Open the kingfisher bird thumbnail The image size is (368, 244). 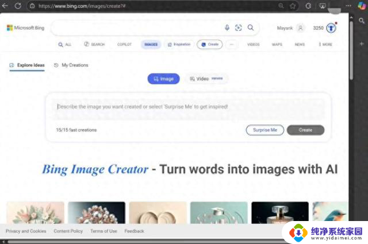click(x=331, y=211)
